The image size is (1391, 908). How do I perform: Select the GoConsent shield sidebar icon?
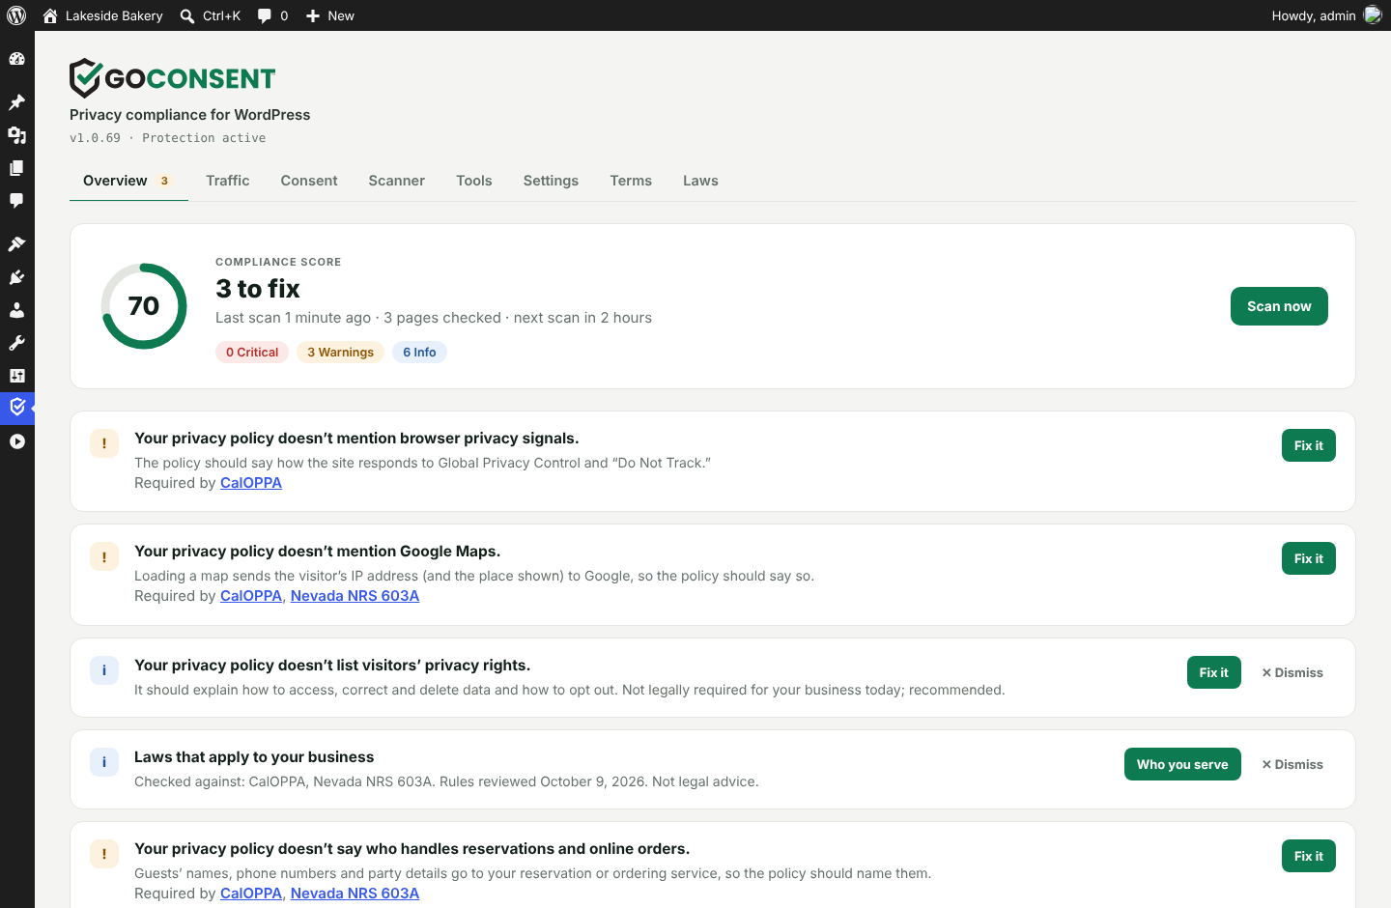coord(16,408)
